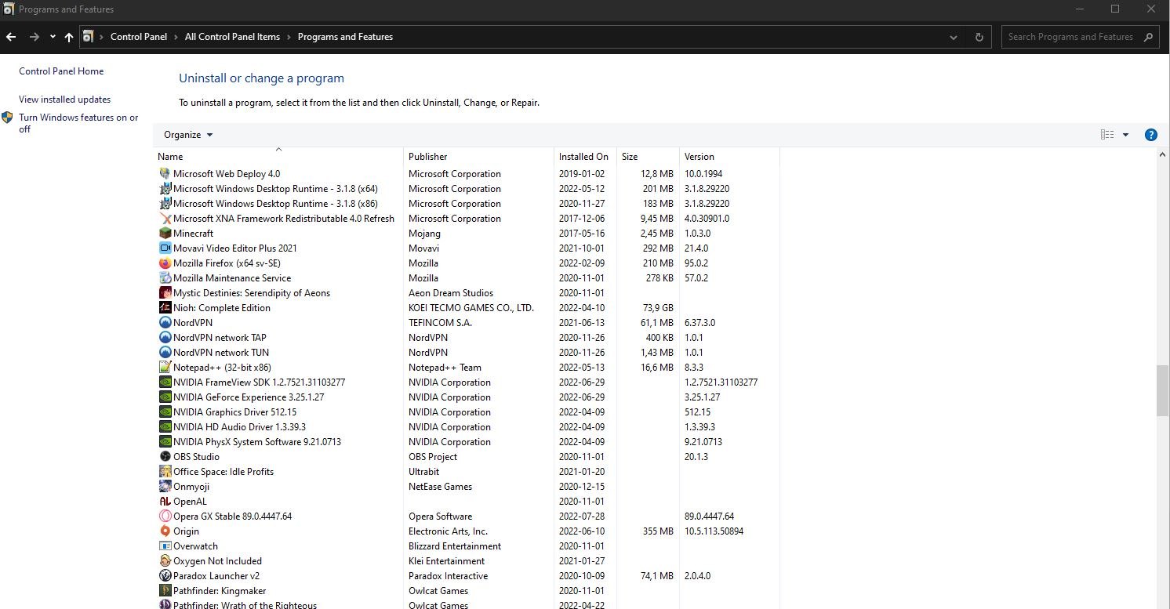Screen dimensions: 1170x609
Task: Click the Mozilla Firefox icon in list
Action: point(165,263)
